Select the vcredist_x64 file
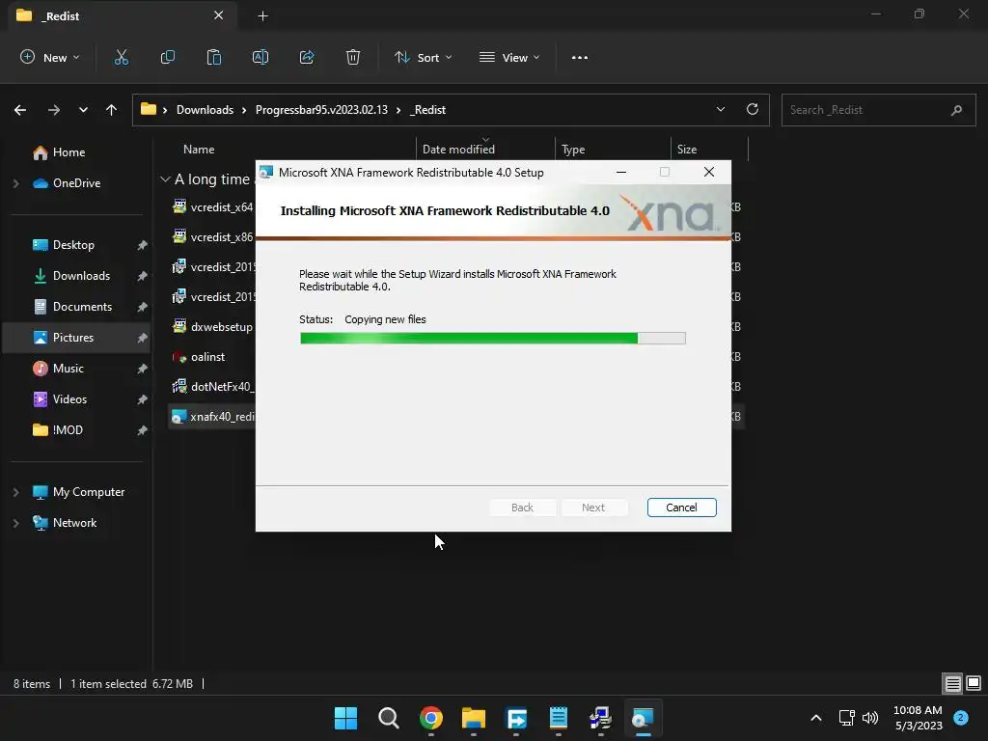 (x=213, y=207)
